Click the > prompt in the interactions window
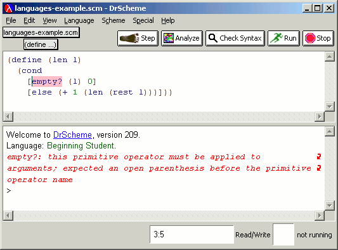 click(x=9, y=191)
